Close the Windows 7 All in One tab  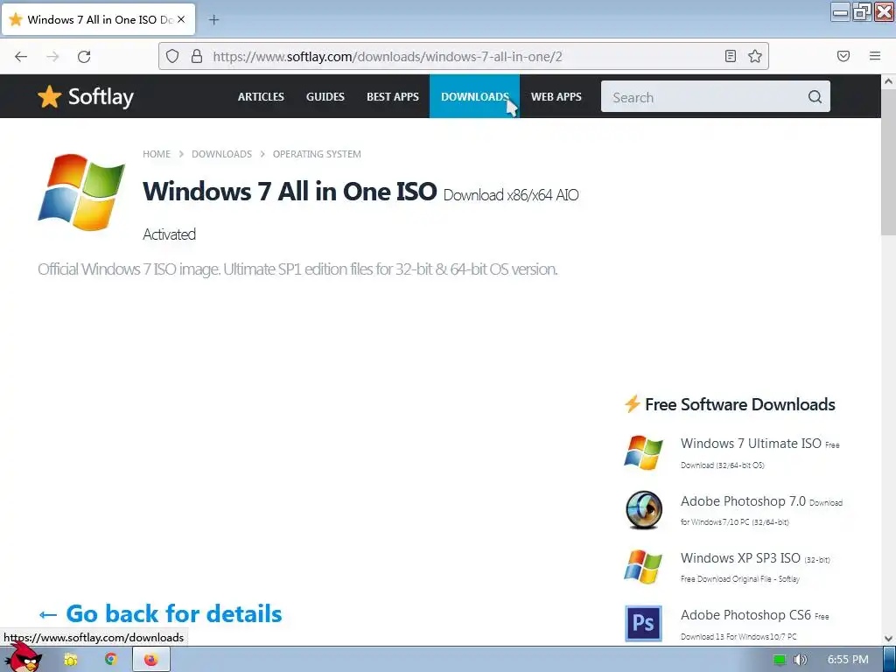point(181,19)
